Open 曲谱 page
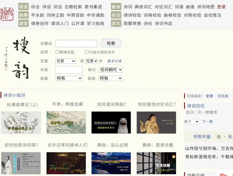This screenshot has width=233, height=176. coord(190,7)
